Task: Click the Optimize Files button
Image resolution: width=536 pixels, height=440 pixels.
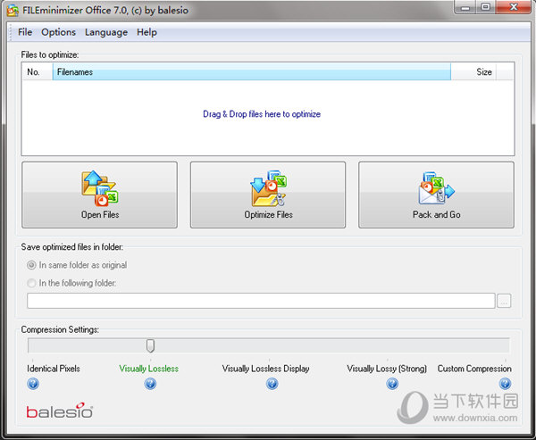Action: coord(268,195)
